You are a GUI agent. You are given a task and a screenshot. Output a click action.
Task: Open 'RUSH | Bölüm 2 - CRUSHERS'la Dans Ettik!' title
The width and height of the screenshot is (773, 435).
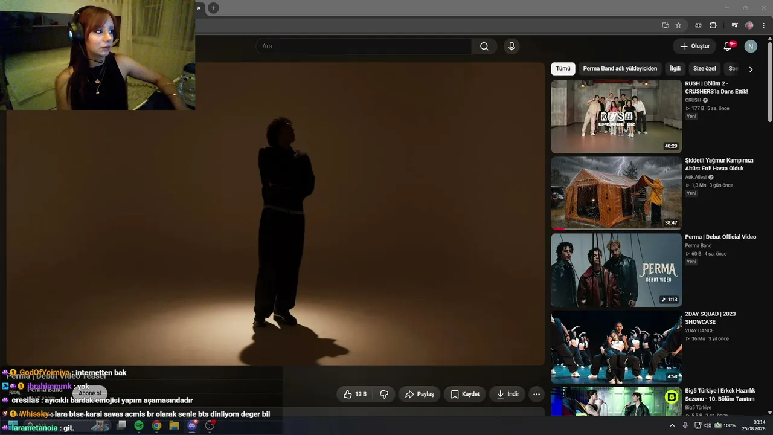point(716,88)
